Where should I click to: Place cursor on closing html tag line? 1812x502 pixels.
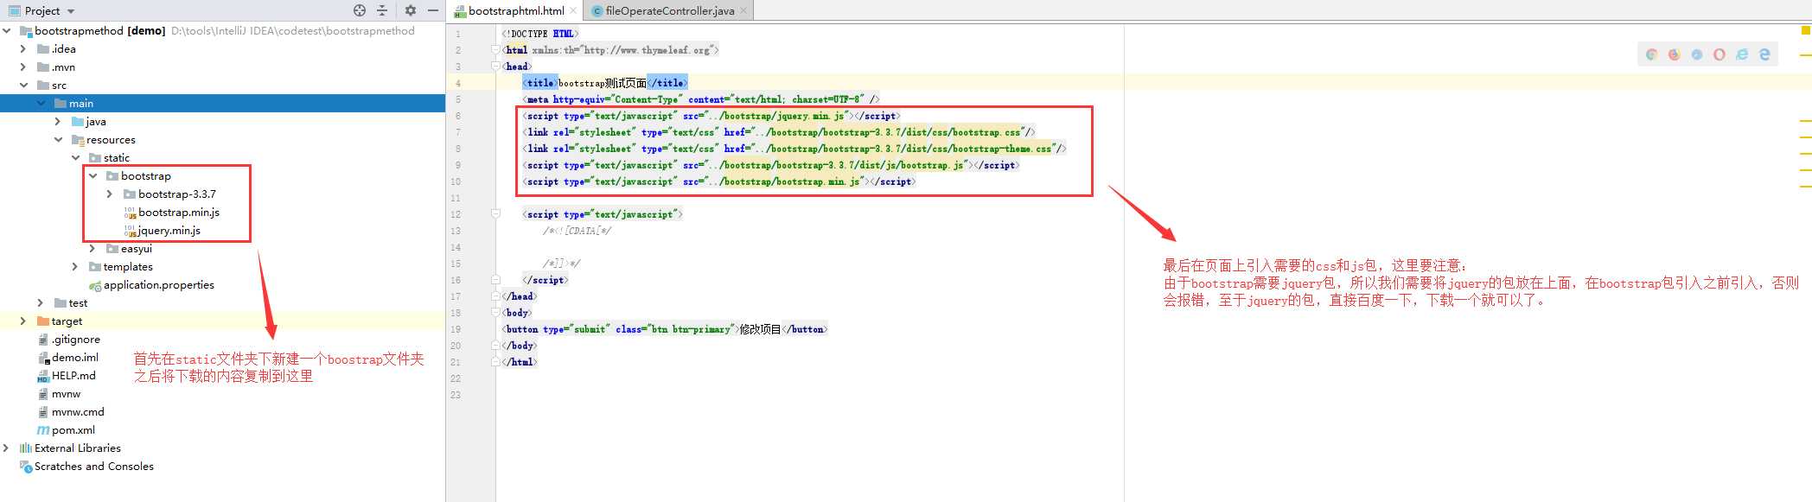[x=520, y=362]
